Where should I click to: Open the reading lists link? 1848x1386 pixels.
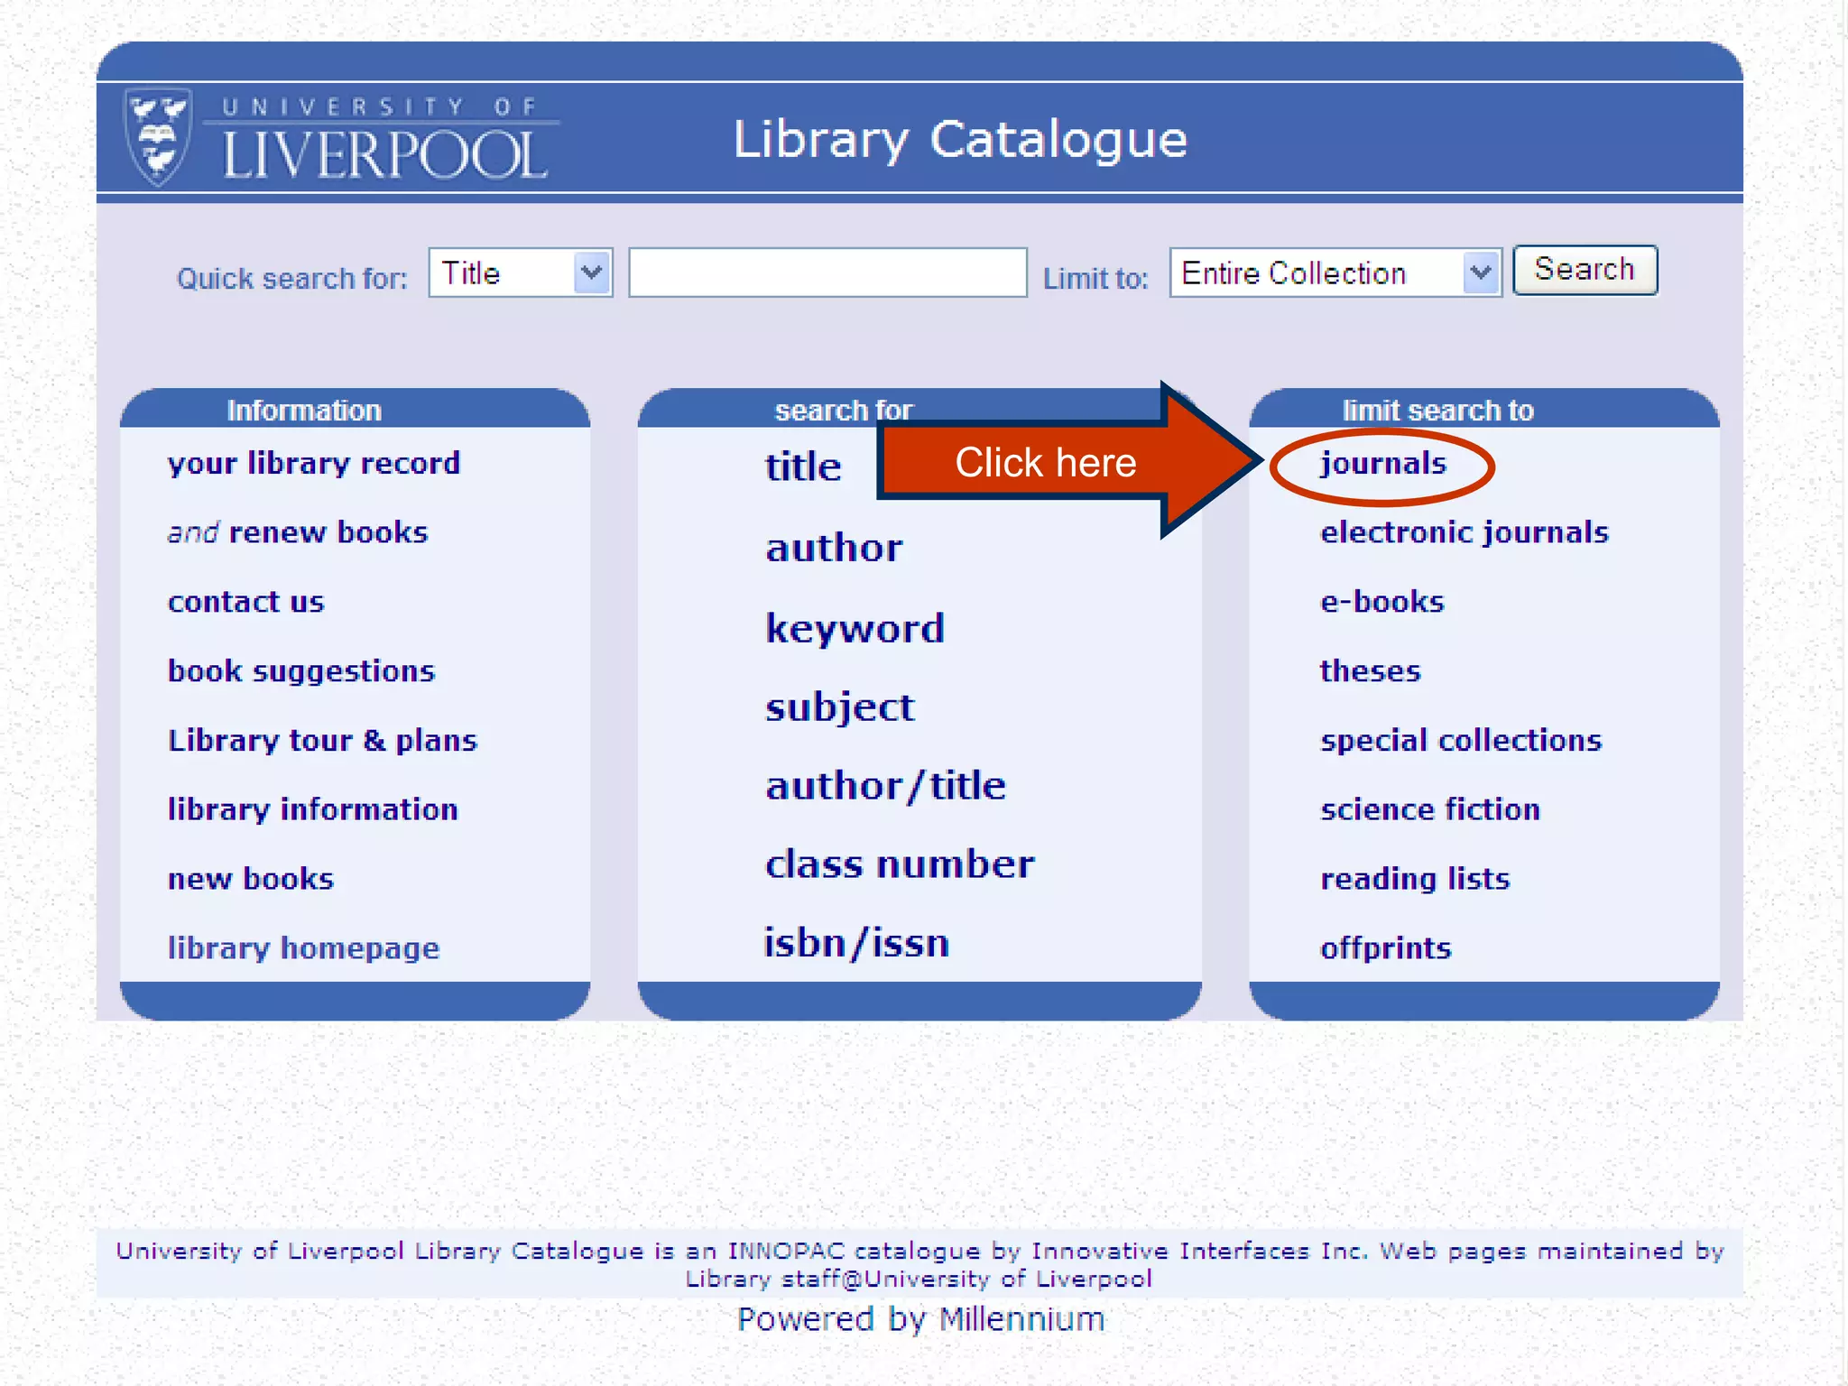click(1414, 879)
